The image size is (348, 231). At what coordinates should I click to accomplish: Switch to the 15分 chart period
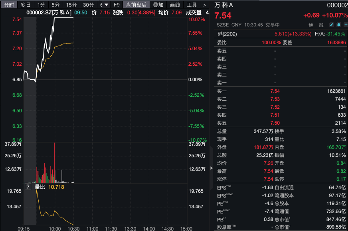click(71, 5)
